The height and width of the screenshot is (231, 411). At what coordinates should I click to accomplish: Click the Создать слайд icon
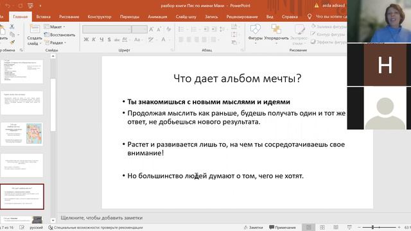pyautogui.click(x=35, y=29)
